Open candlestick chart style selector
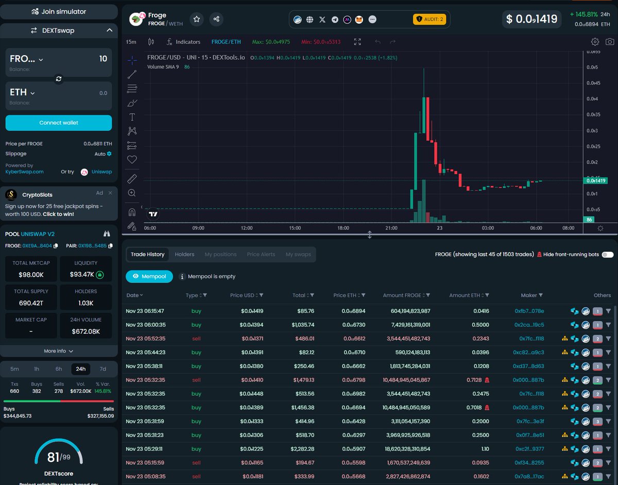Screen dimensions: 618x485 click(151, 42)
